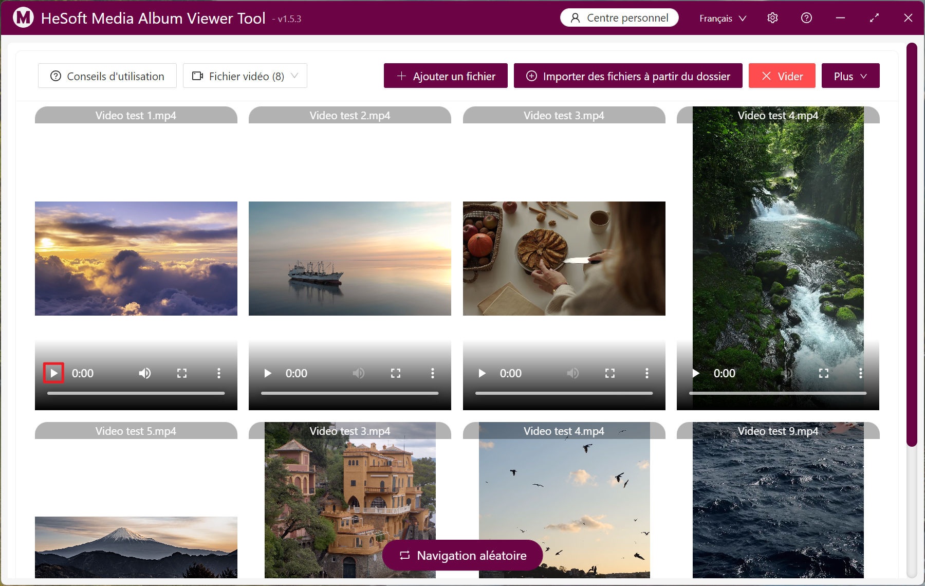Open the settings gear in title bar
The height and width of the screenshot is (586, 925).
(x=772, y=18)
